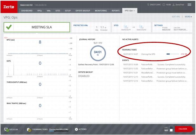Click the Sites panel heading
Screen dimensions: 196x135
coord(116,25)
